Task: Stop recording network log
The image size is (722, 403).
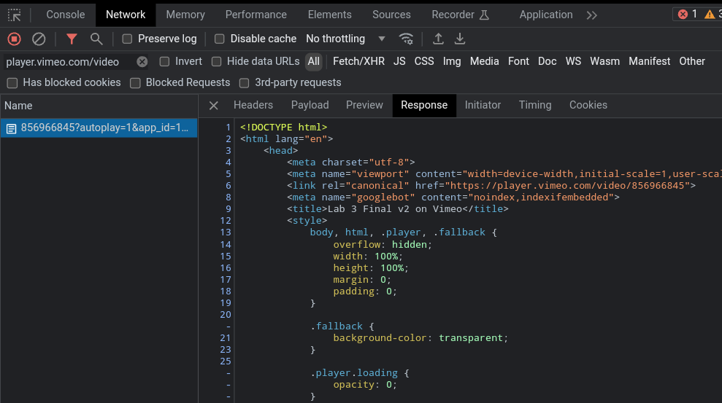Action: click(15, 39)
